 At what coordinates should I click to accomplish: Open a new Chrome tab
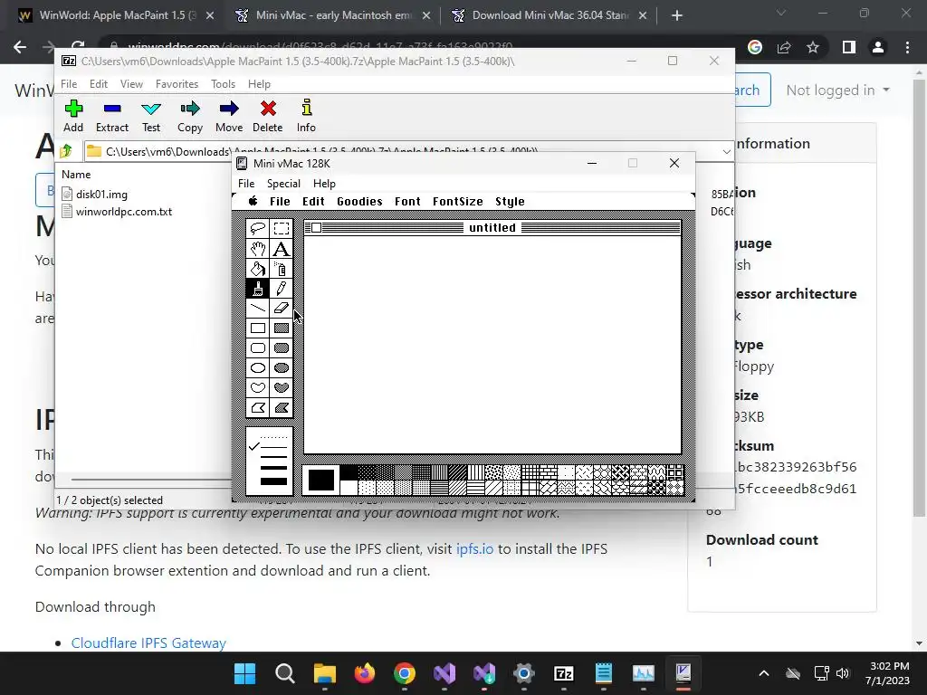click(x=677, y=15)
